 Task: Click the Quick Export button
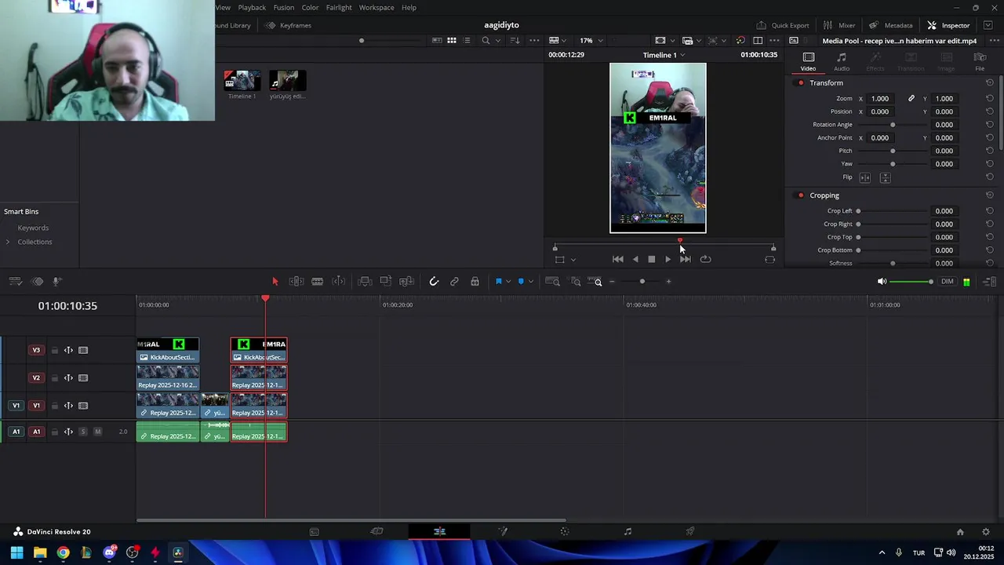pos(782,25)
